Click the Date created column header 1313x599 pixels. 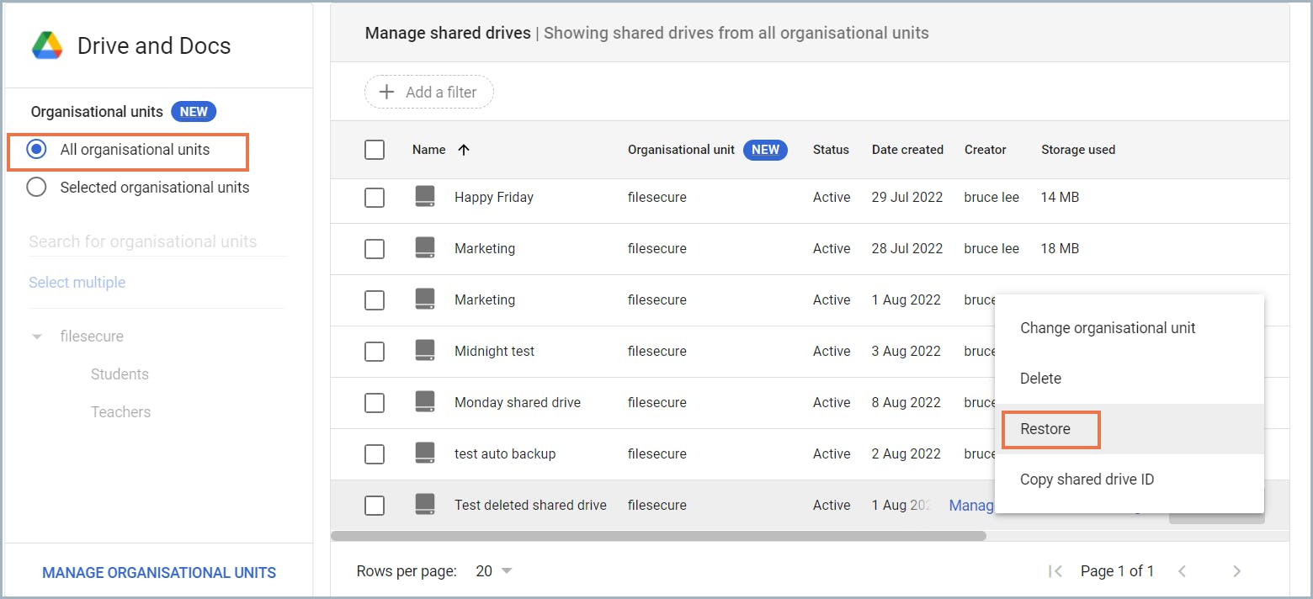907,150
